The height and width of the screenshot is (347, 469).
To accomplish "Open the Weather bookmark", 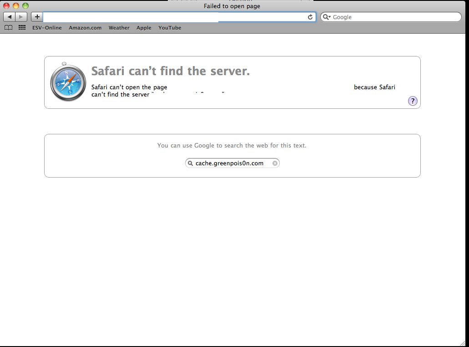I will point(119,28).
